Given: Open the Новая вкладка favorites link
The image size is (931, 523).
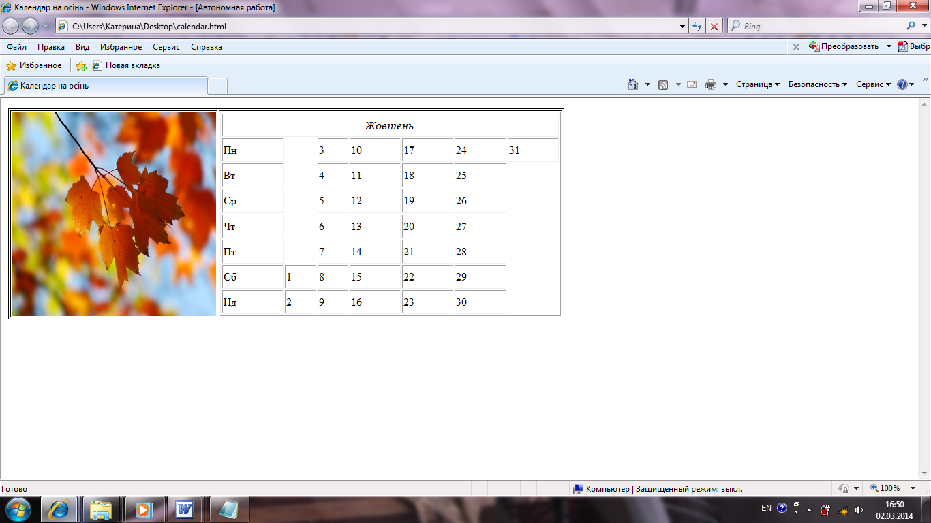Looking at the screenshot, I should 126,65.
